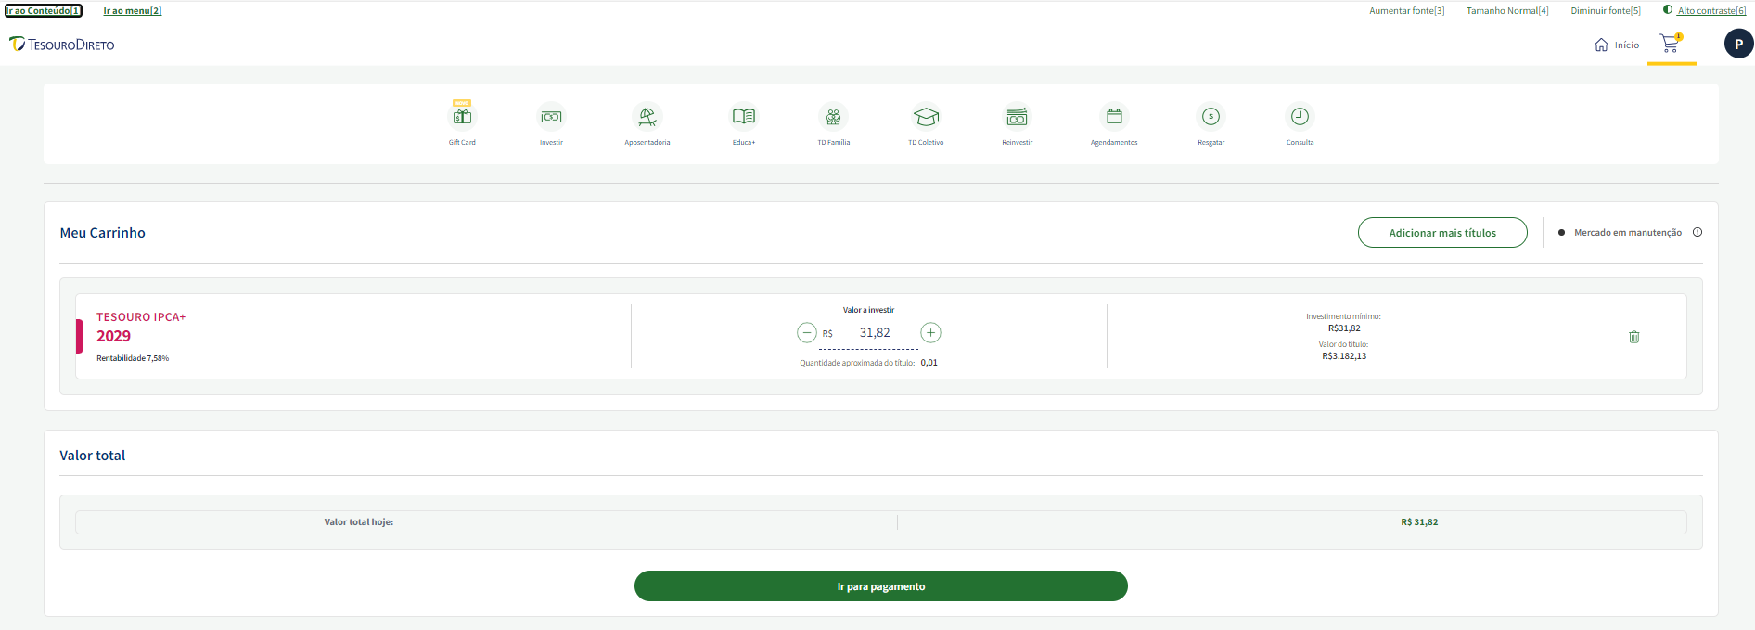Click Quantidade aproximada do título 0,01 text
The height and width of the screenshot is (630, 1755).
tap(868, 363)
